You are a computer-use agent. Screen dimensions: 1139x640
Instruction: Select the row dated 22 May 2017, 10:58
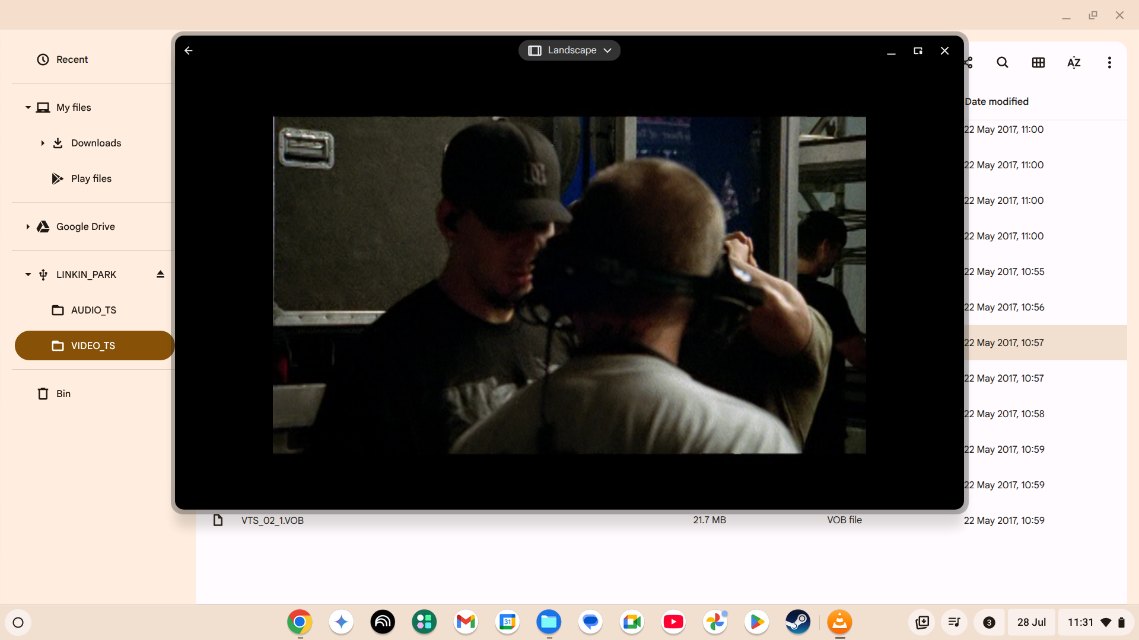pyautogui.click(x=1045, y=414)
